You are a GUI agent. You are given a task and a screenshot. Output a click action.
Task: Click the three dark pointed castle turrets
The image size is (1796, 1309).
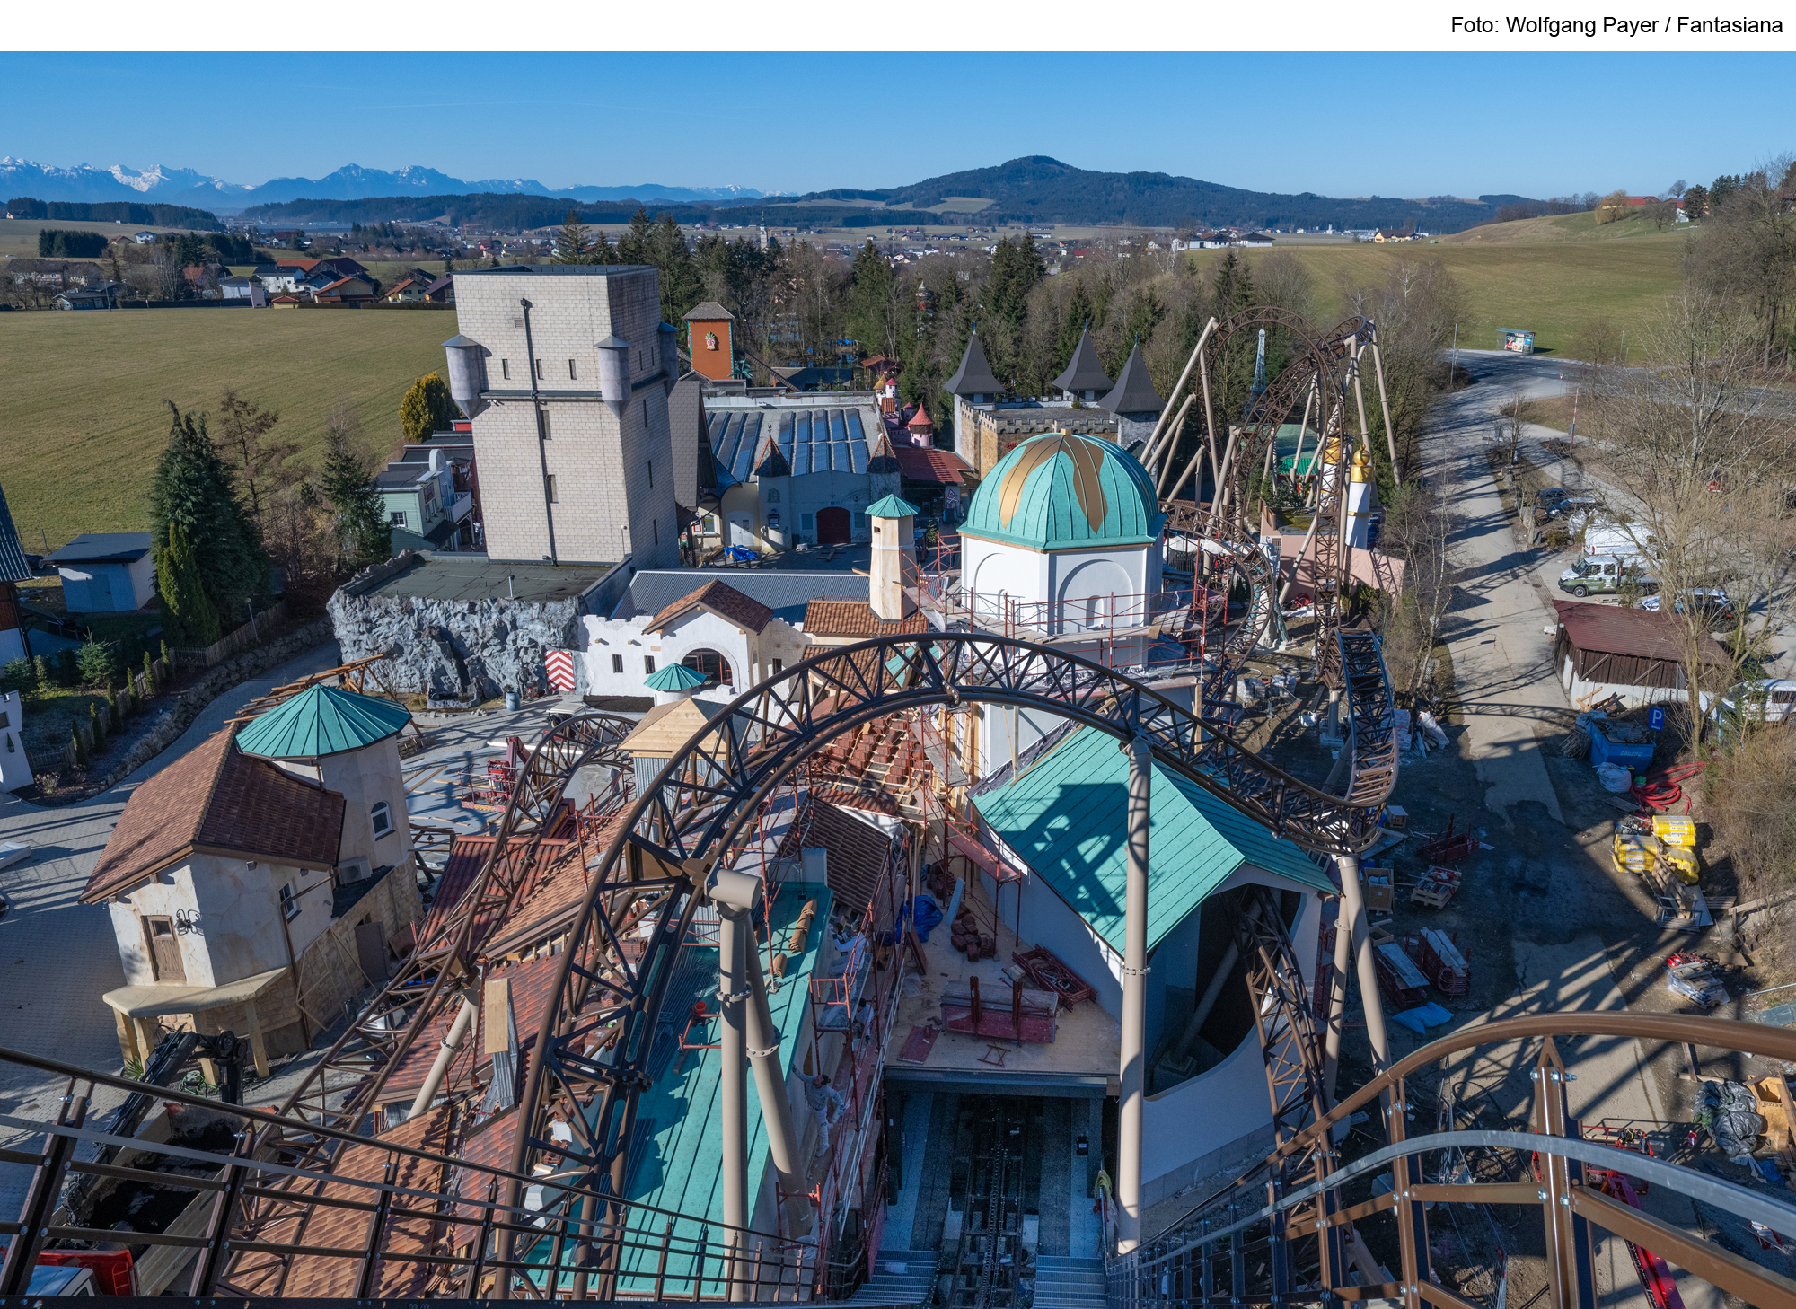click(x=1085, y=370)
